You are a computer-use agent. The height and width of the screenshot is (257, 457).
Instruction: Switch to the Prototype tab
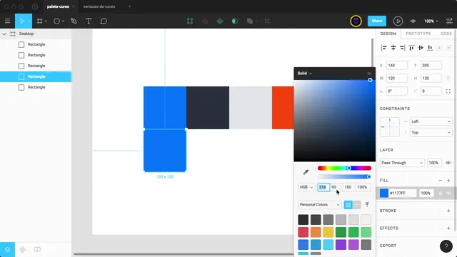tap(418, 34)
